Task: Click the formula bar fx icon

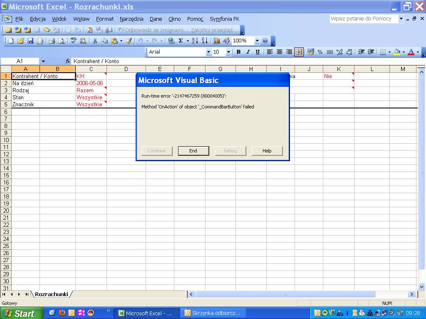Action: 68,61
